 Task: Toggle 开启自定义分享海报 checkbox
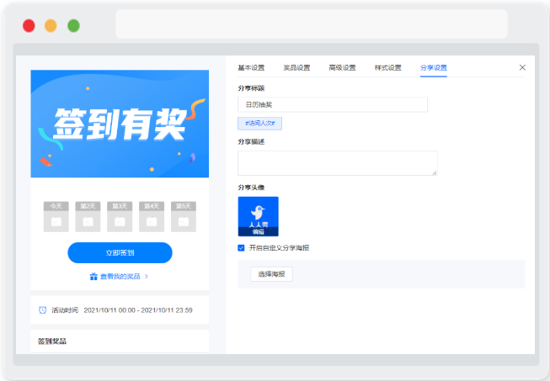(241, 248)
